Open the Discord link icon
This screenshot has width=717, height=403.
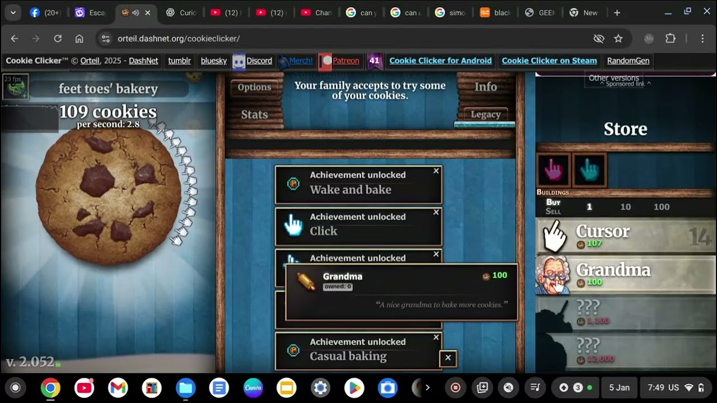[239, 61]
